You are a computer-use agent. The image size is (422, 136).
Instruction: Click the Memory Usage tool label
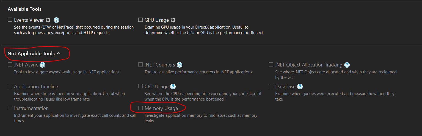tap(161, 108)
